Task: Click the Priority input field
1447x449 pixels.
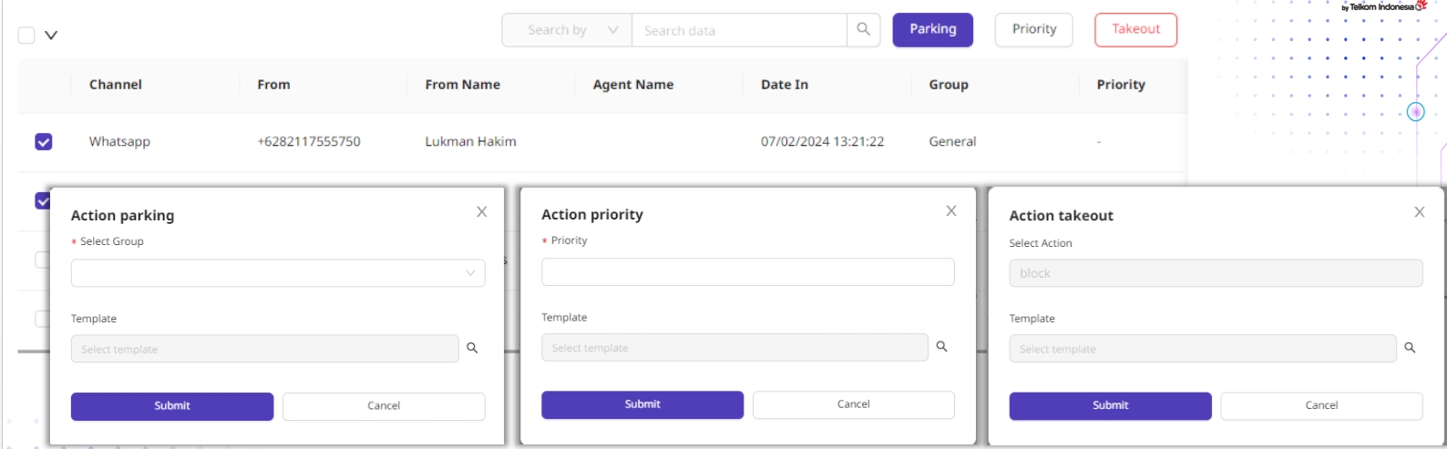Action: point(747,272)
